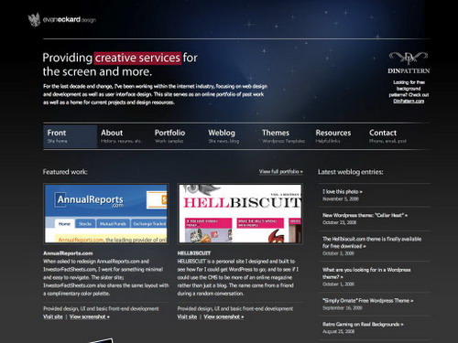Select the Weblog navigation item
458x343 pixels.
click(x=224, y=136)
